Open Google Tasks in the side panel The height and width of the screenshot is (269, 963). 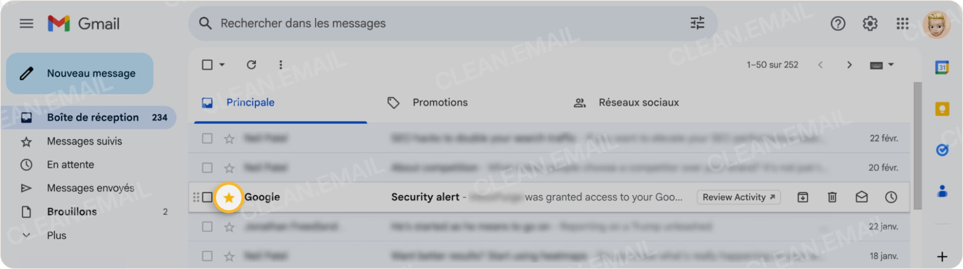942,149
